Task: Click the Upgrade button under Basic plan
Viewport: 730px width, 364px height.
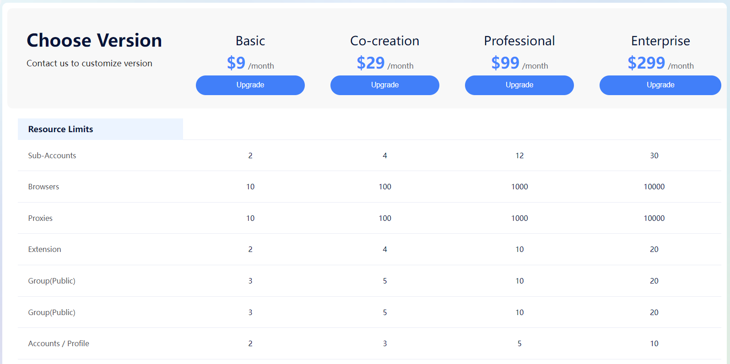Action: (250, 85)
